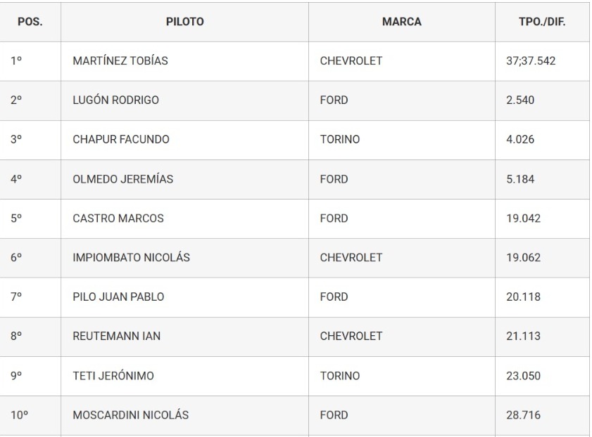592x437 pixels.
Task: Click the MARCA column header
Action: pos(401,22)
